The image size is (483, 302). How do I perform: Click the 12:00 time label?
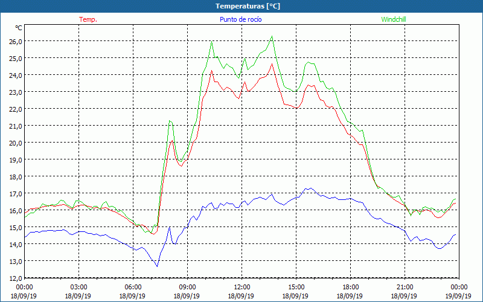(242, 288)
